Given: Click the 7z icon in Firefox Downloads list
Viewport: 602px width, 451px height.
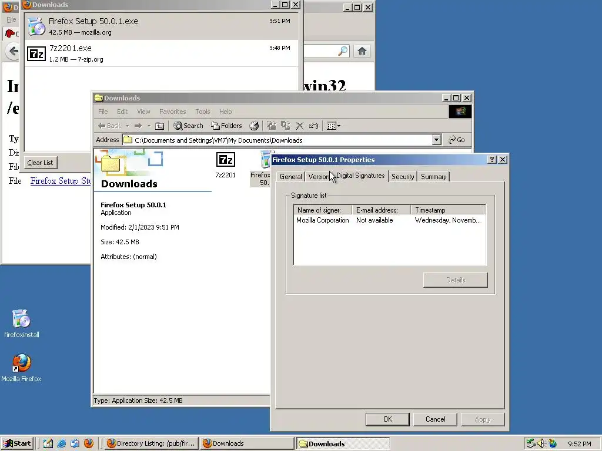Looking at the screenshot, I should click(x=36, y=53).
